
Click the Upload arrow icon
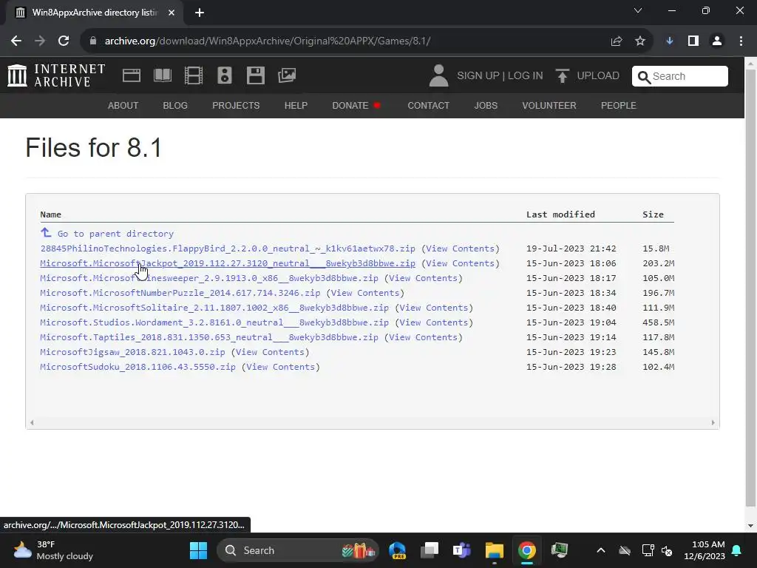[562, 76]
